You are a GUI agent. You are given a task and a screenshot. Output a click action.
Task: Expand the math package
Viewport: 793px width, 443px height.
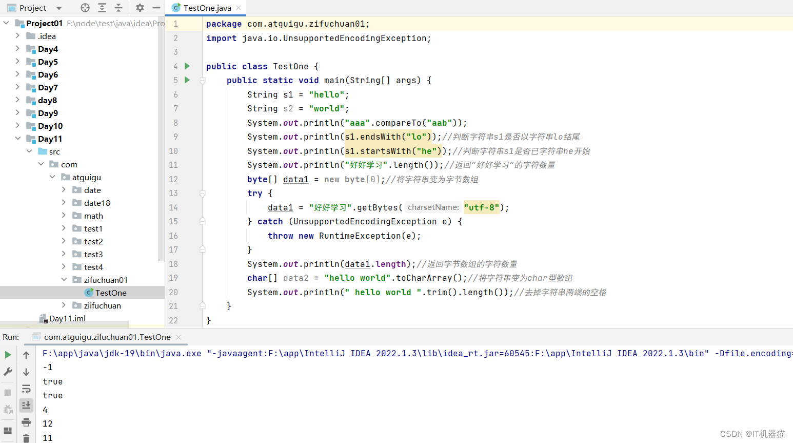point(64,216)
